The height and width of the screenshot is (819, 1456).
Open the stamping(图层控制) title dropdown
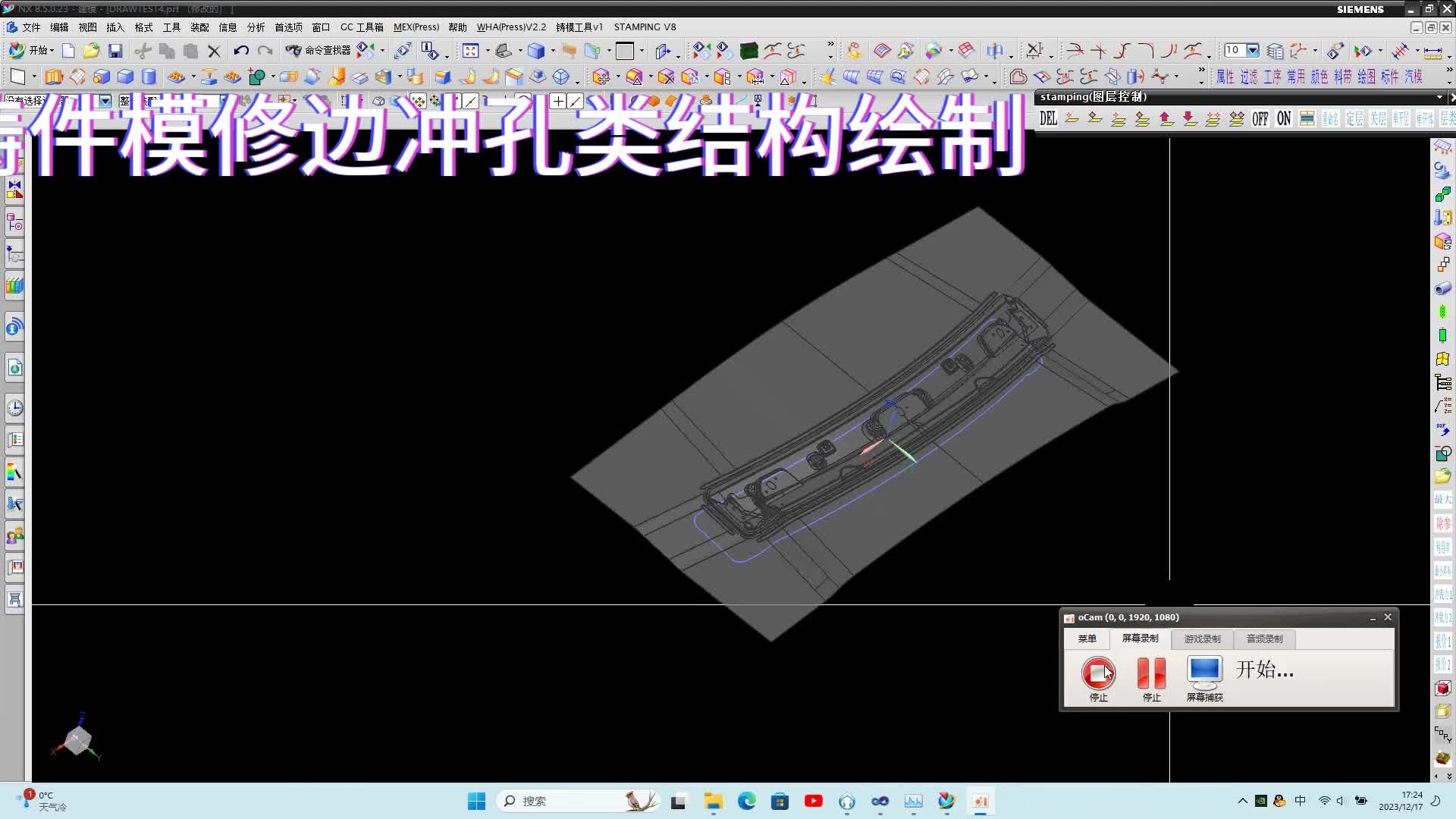pos(1439,98)
